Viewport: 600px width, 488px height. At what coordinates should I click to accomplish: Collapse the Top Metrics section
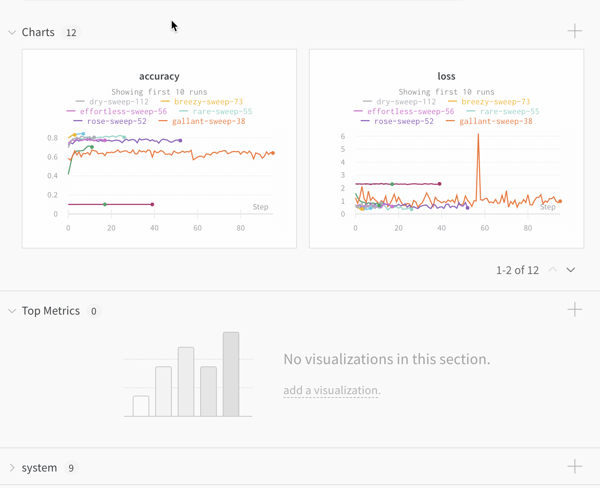pyautogui.click(x=12, y=311)
